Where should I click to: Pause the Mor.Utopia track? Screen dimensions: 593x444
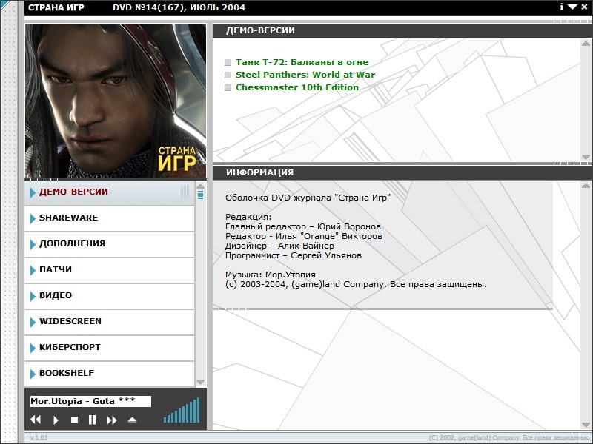[92, 420]
